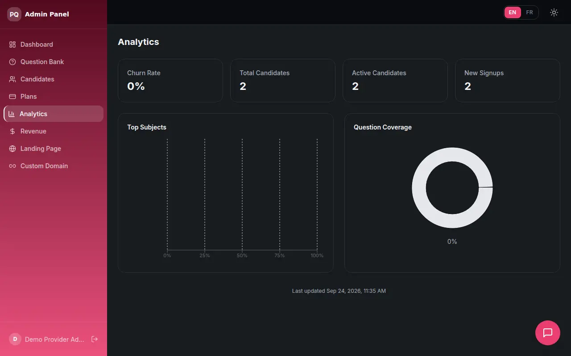Click the Last updated timestamp text
The width and height of the screenshot is (571, 356).
pyautogui.click(x=339, y=291)
